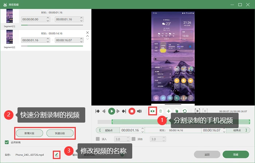Move Segment[2] up with the chevron arrow
The height and width of the screenshot is (163, 255).
(x=87, y=36)
